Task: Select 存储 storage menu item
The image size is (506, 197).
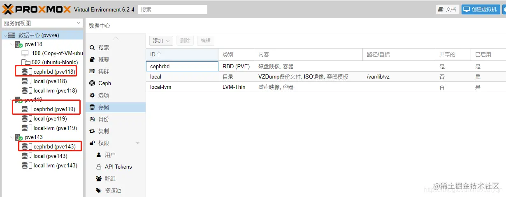Action: (x=116, y=107)
